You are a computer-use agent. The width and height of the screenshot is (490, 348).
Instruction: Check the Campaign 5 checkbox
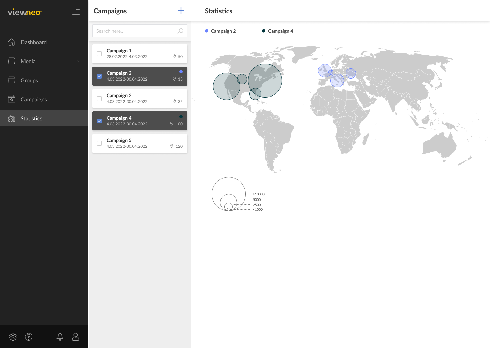click(x=99, y=143)
